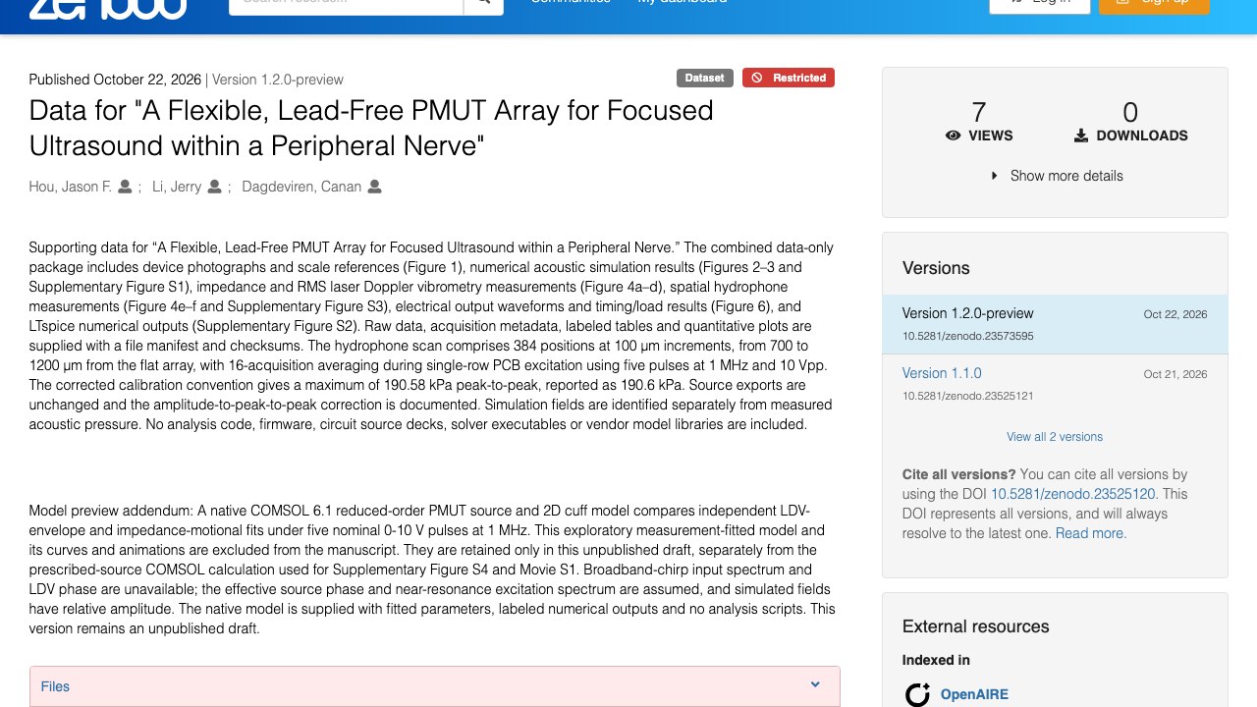1257x707 pixels.
Task: Click the External resources heading
Action: (x=976, y=626)
